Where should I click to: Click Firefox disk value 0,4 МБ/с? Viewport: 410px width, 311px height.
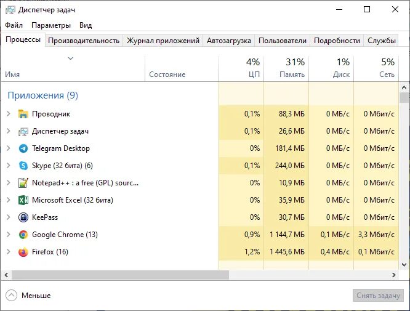pyautogui.click(x=335, y=252)
